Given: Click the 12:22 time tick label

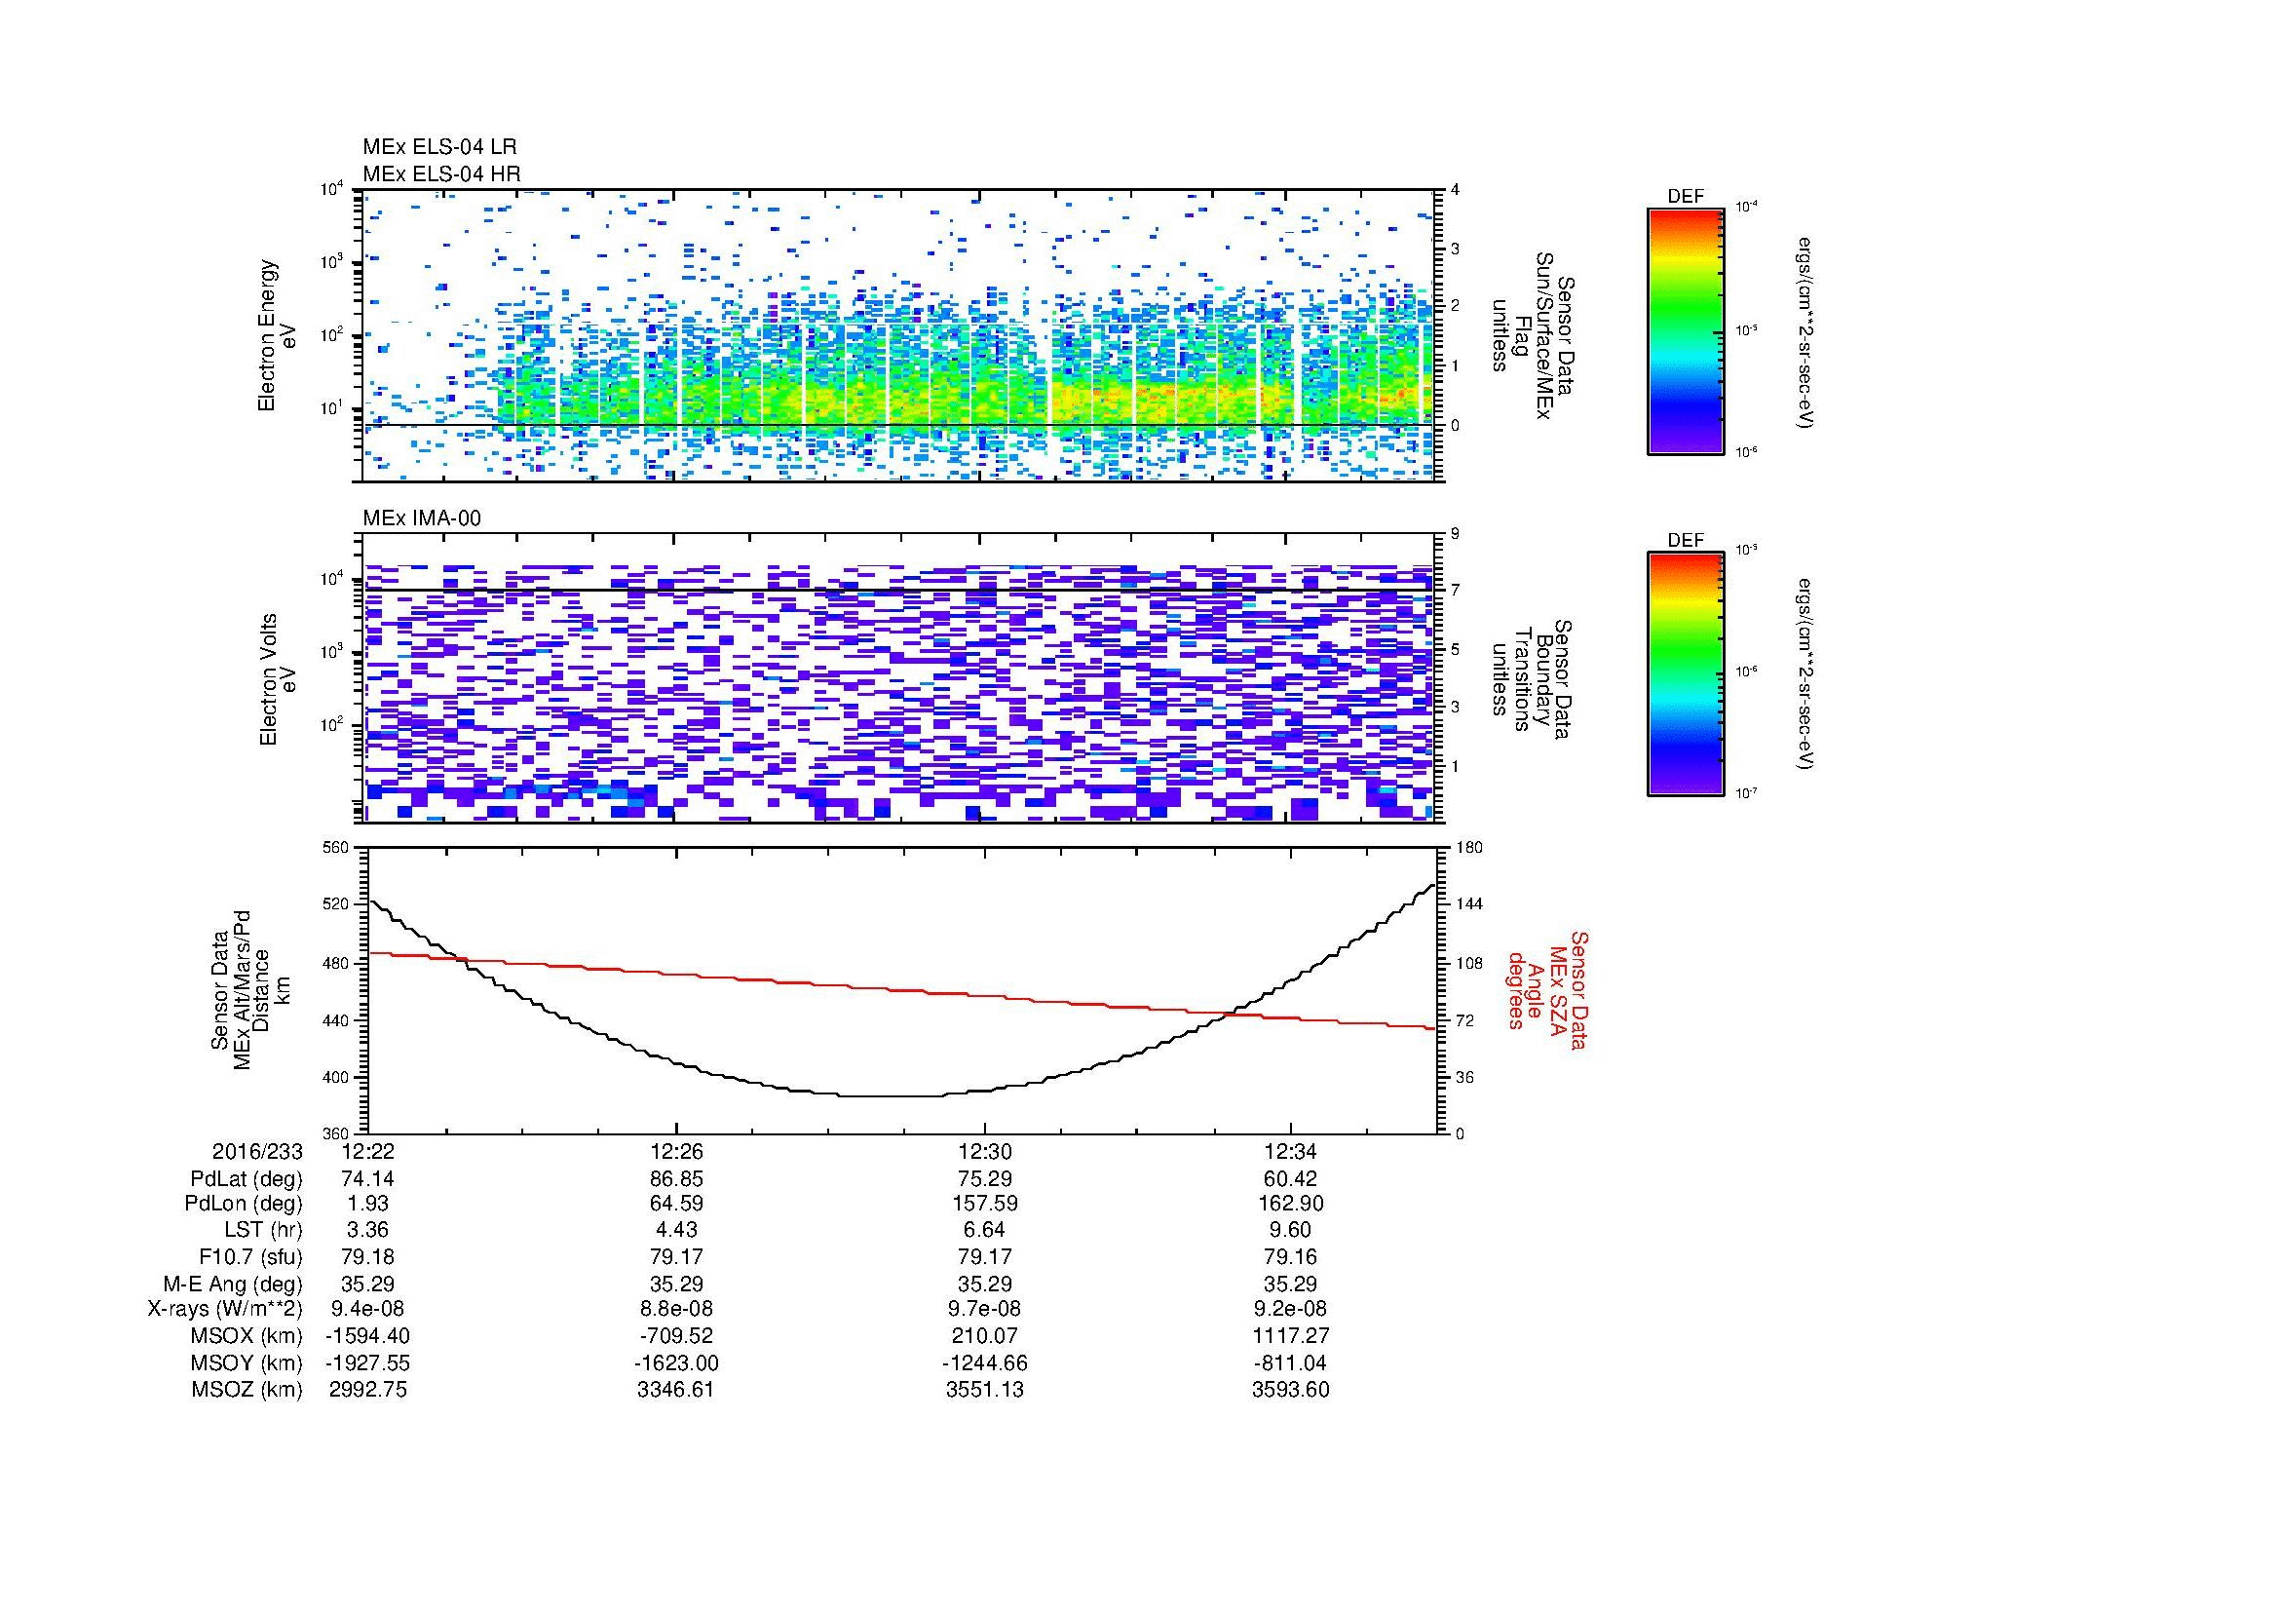Looking at the screenshot, I should (x=368, y=1151).
